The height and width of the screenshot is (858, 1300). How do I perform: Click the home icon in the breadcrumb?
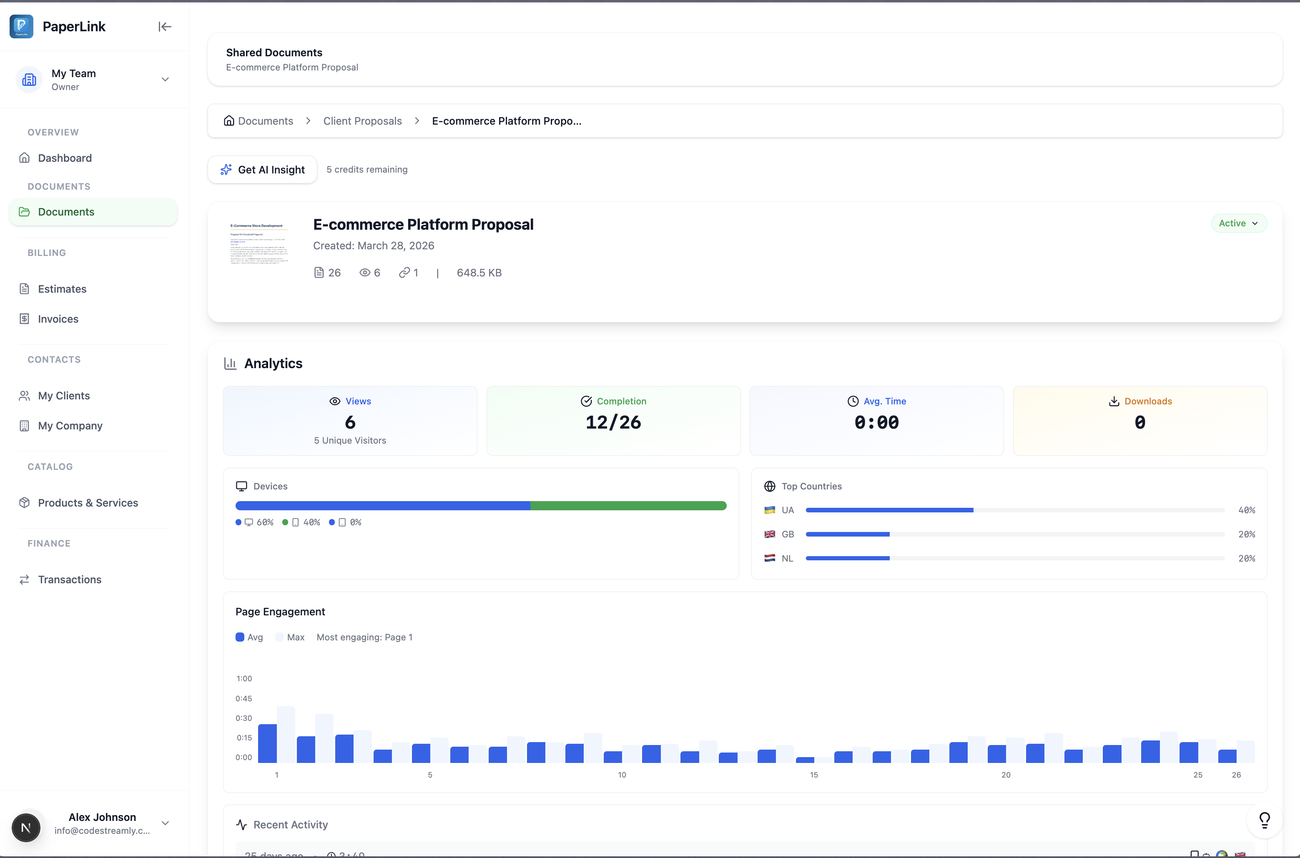[x=229, y=121]
